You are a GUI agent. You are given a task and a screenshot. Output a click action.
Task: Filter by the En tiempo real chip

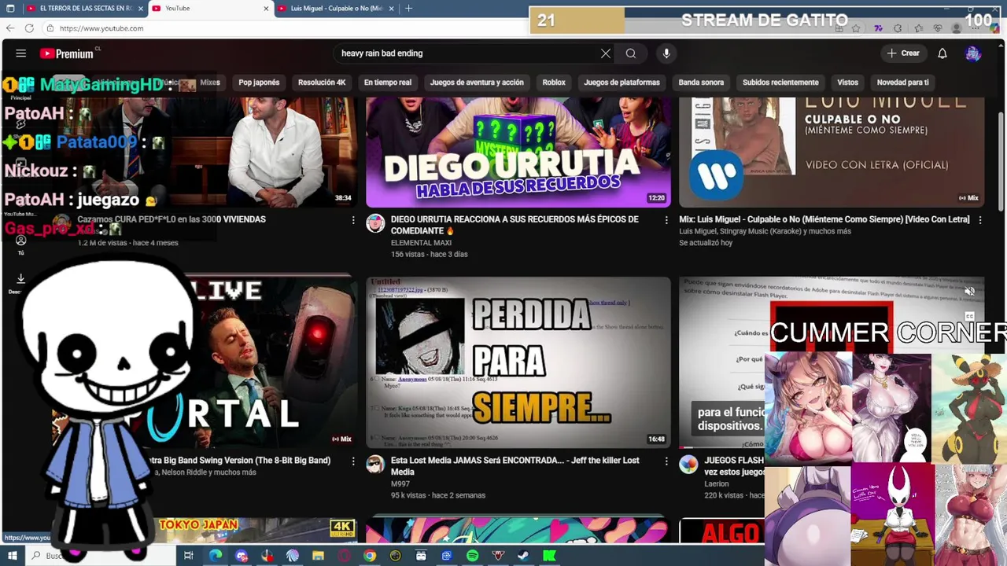pos(387,83)
